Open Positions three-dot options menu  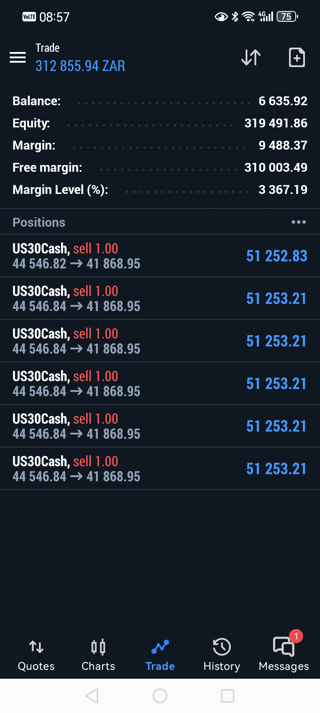[298, 222]
